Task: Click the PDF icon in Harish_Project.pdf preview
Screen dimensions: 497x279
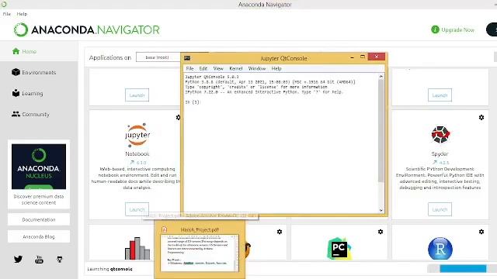Action: point(164,229)
